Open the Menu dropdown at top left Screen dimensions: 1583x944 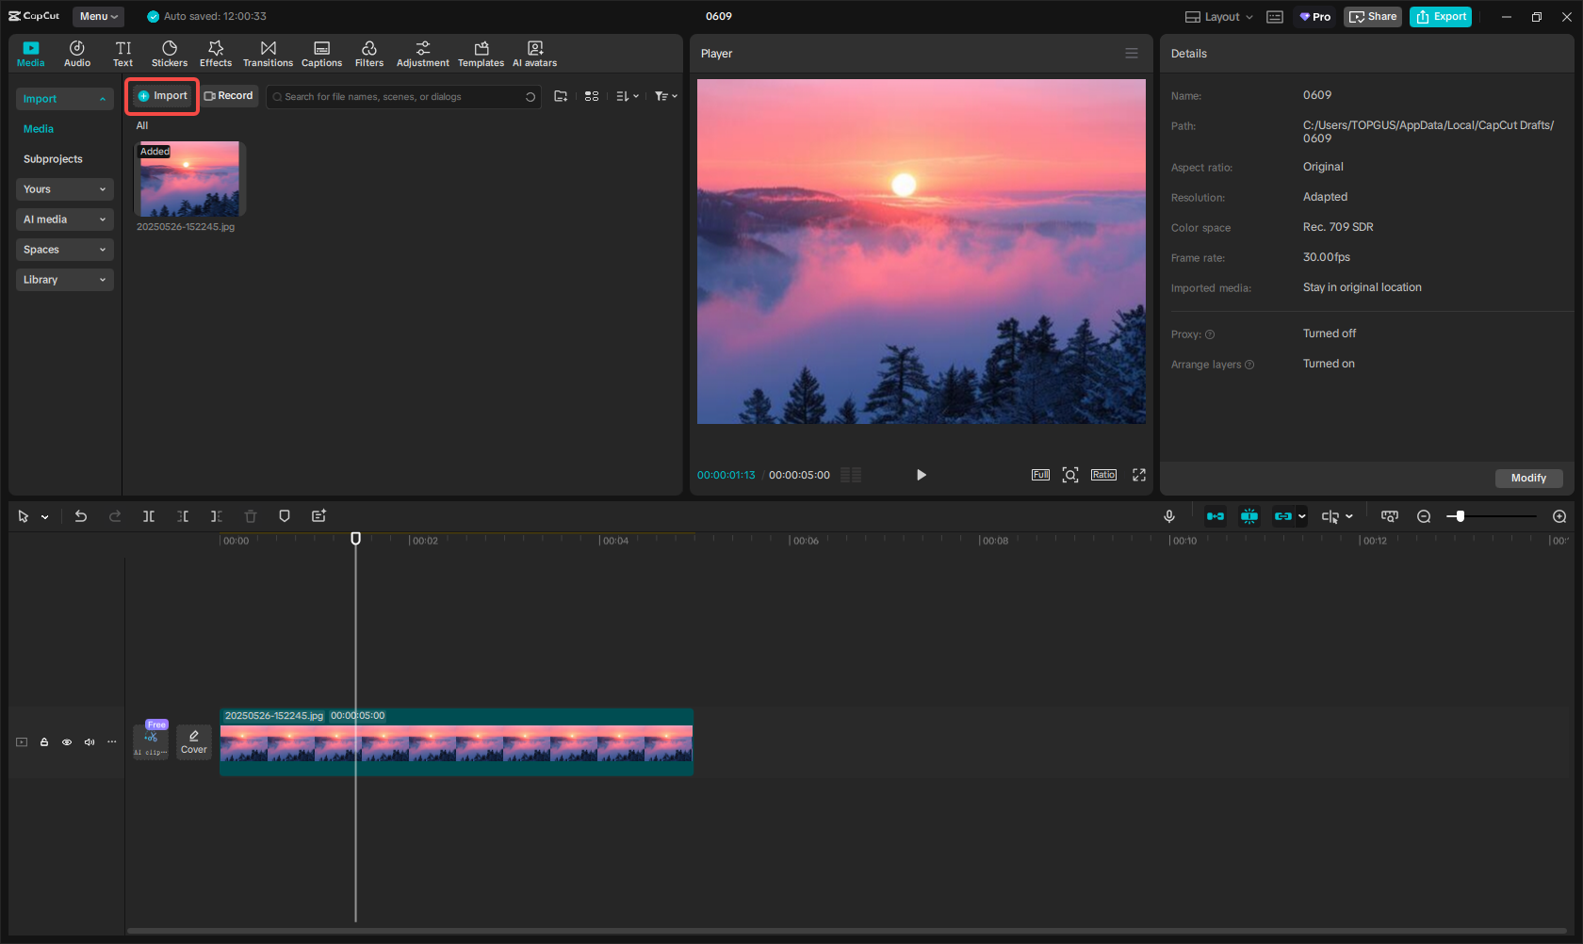98,16
